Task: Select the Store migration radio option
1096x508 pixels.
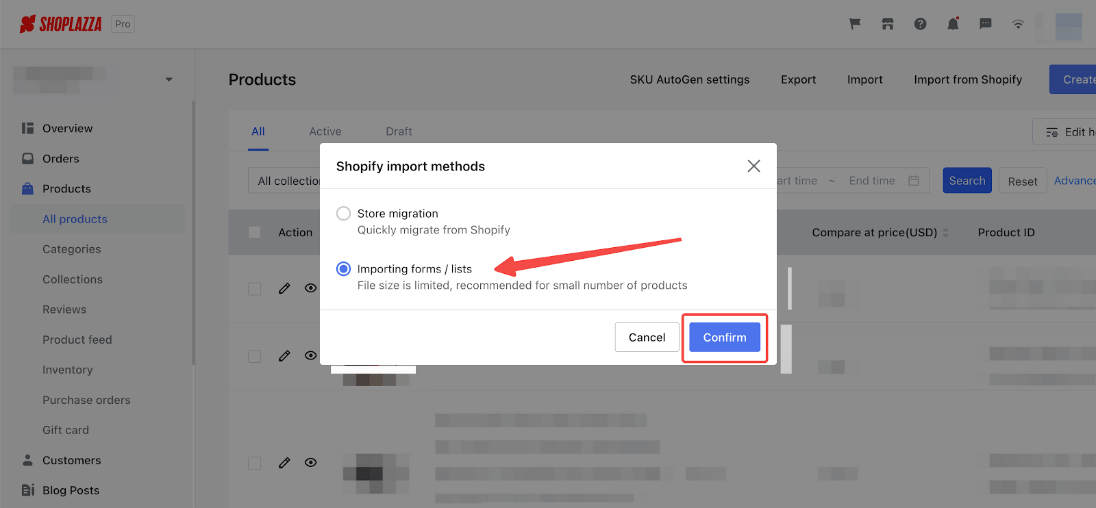Action: (x=343, y=214)
